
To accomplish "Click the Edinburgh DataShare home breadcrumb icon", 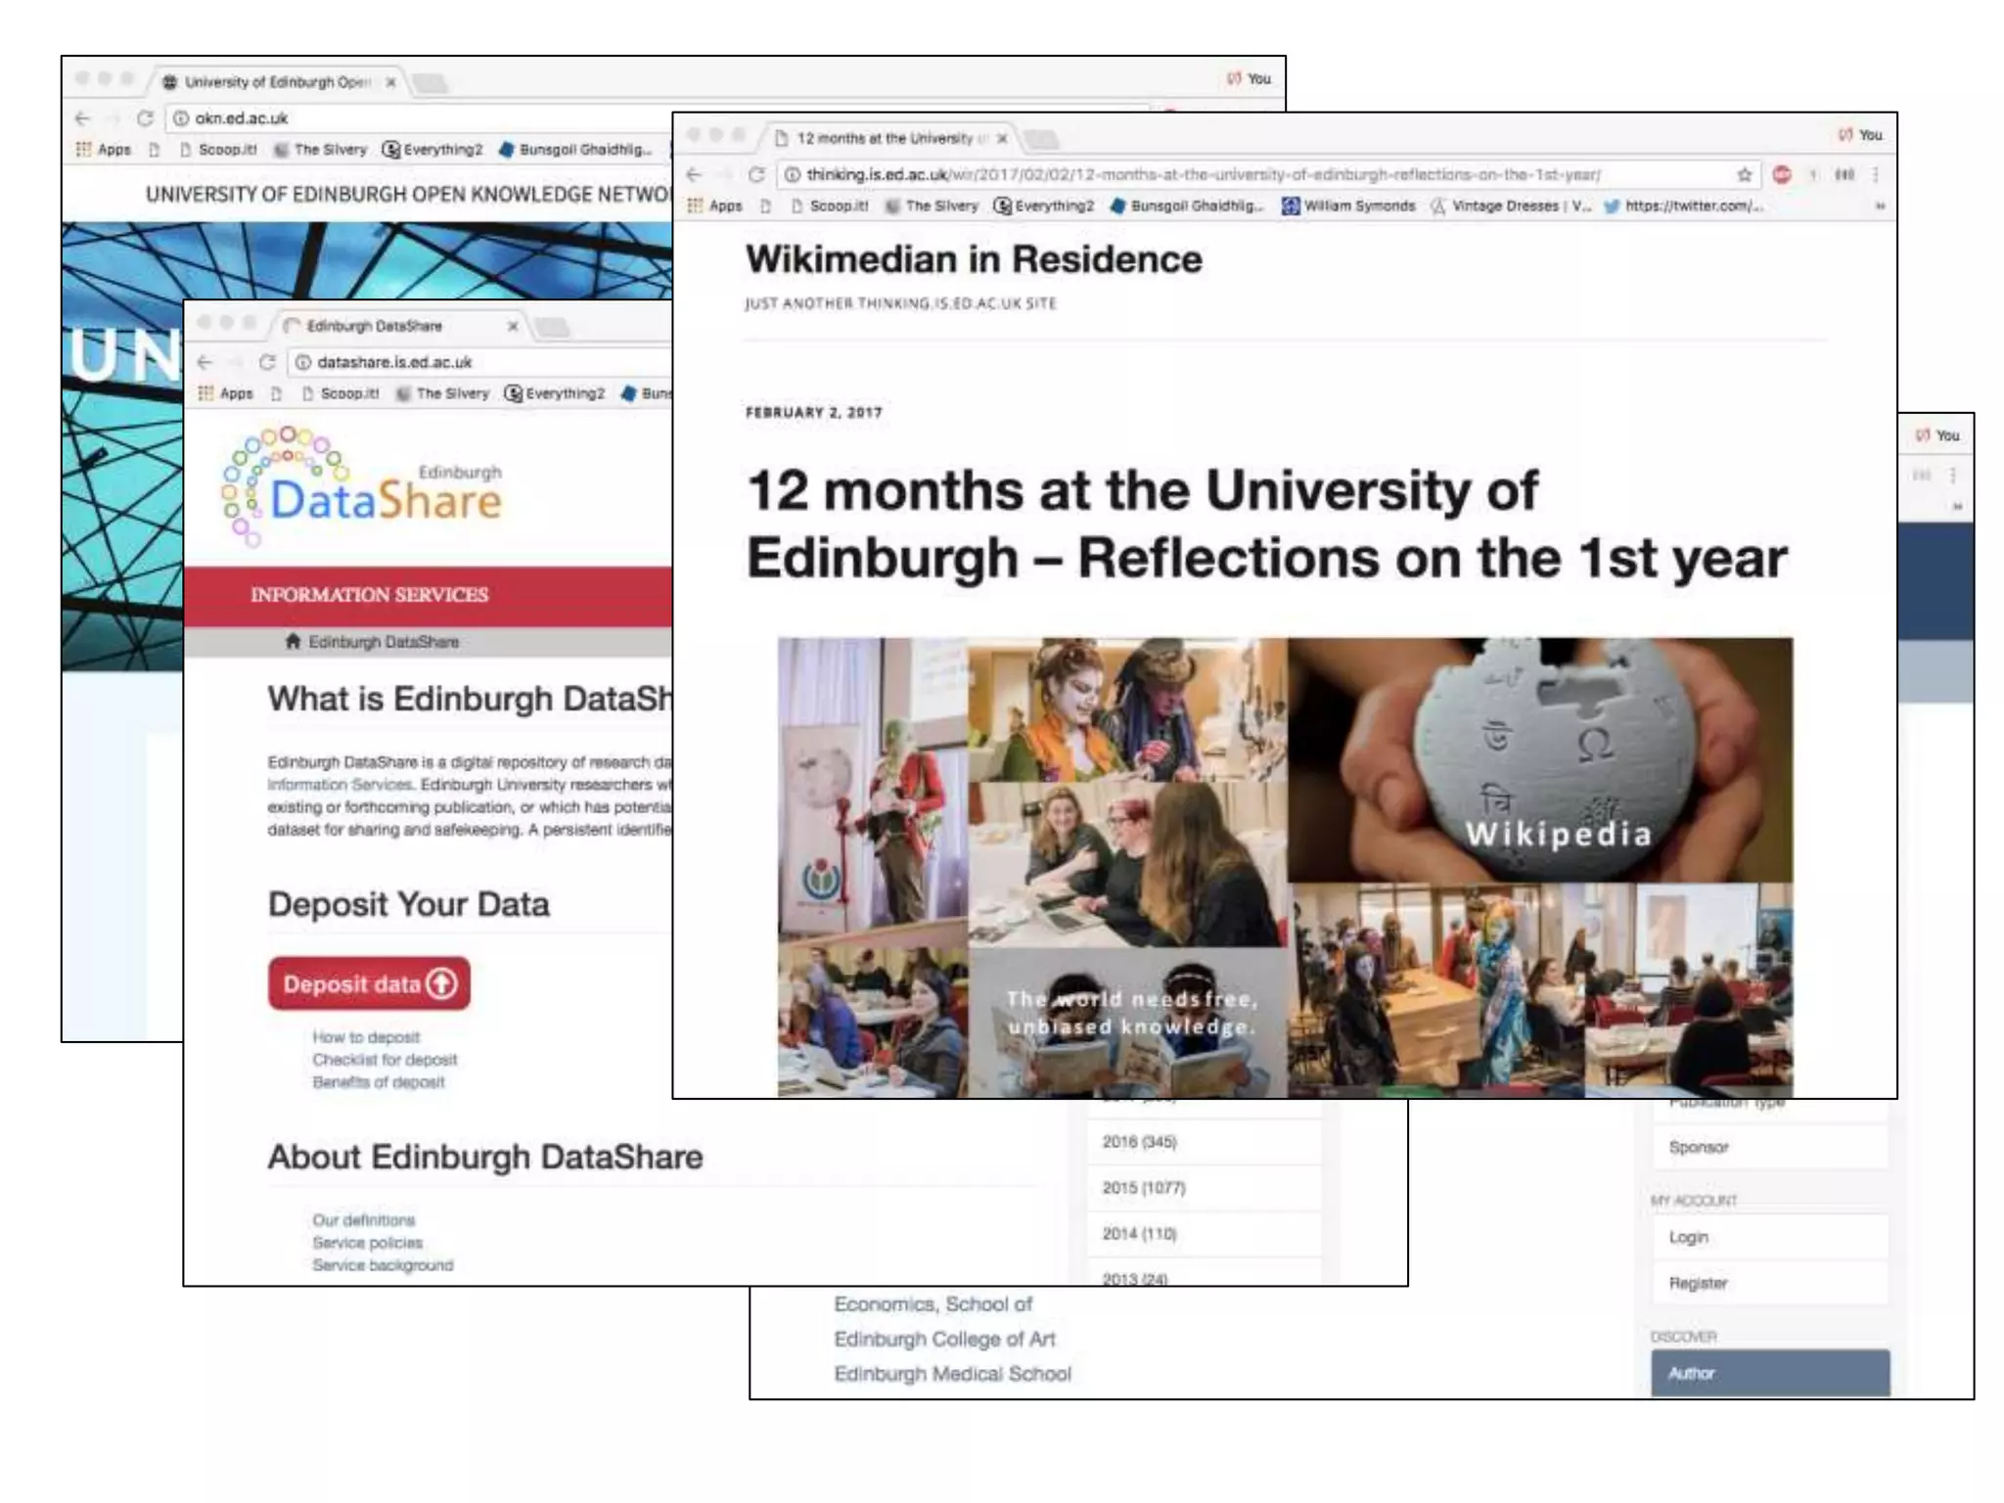I will (x=293, y=642).
